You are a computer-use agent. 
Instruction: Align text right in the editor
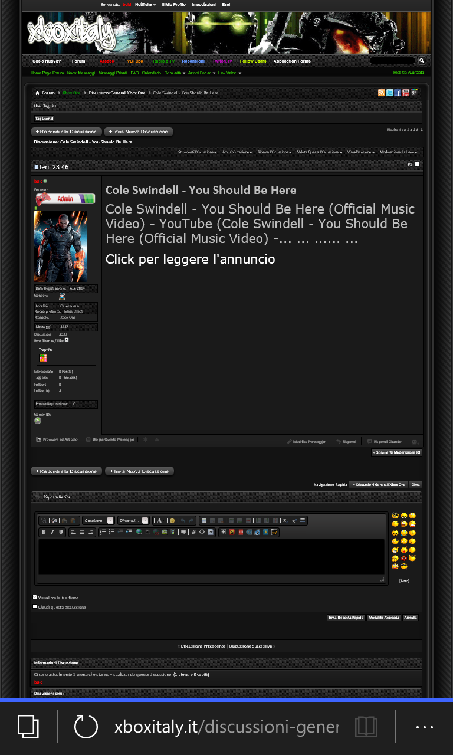[x=91, y=532]
